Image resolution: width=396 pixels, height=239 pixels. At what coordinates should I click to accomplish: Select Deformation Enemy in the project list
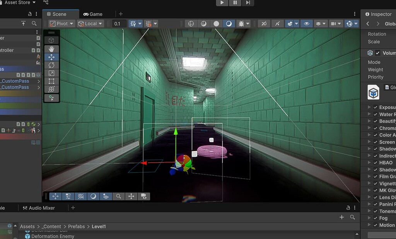coord(53,236)
